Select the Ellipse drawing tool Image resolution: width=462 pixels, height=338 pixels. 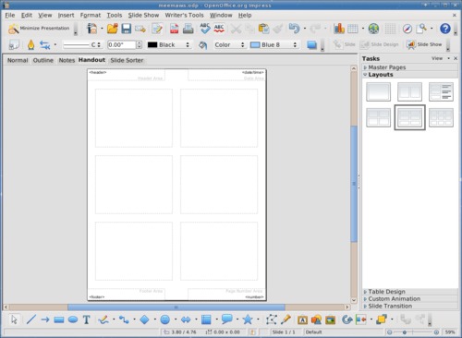(x=73, y=320)
